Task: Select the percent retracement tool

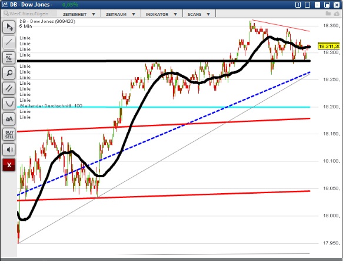Action: pyautogui.click(x=9, y=58)
